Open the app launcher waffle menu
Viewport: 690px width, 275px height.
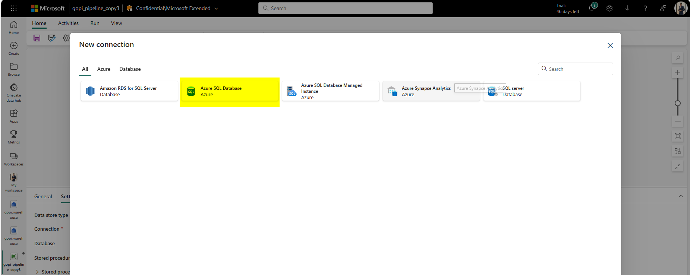[x=14, y=8]
